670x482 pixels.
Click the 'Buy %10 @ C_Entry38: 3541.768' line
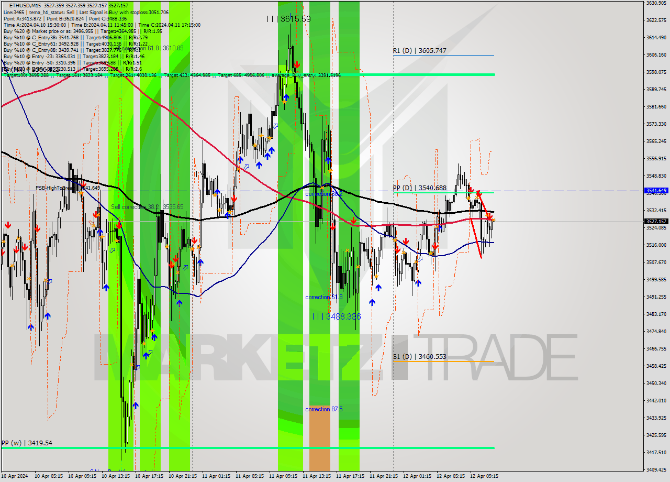point(75,37)
